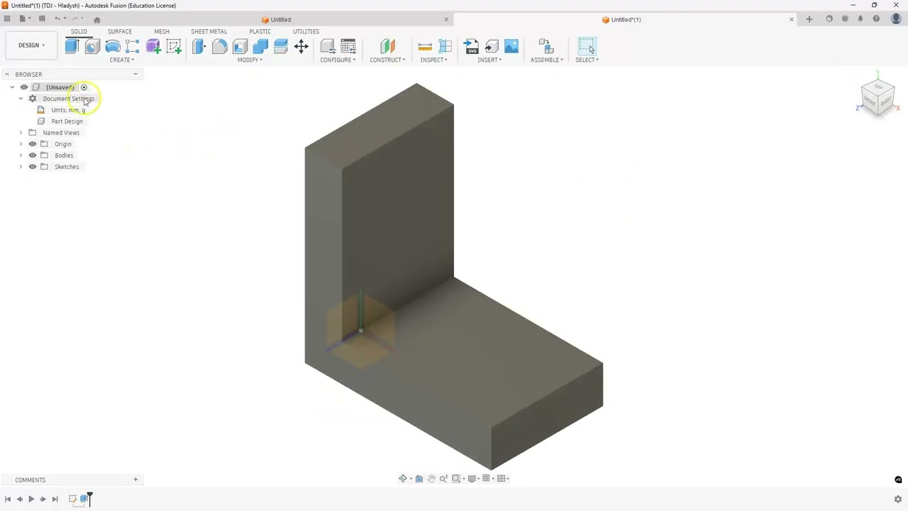
Task: Open the user profile avatar
Action: pyautogui.click(x=896, y=19)
